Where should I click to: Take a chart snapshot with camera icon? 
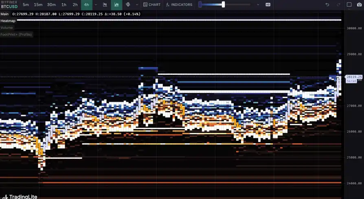click(x=359, y=4)
